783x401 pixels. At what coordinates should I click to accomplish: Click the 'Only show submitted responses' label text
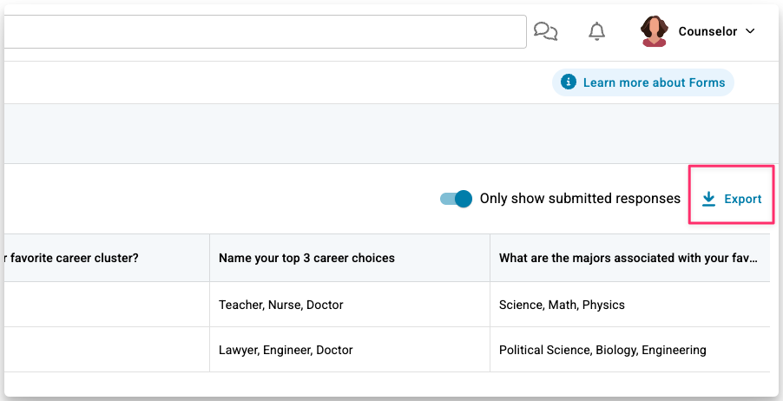point(580,199)
